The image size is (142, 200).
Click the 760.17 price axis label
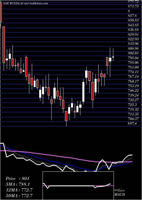(133, 81)
